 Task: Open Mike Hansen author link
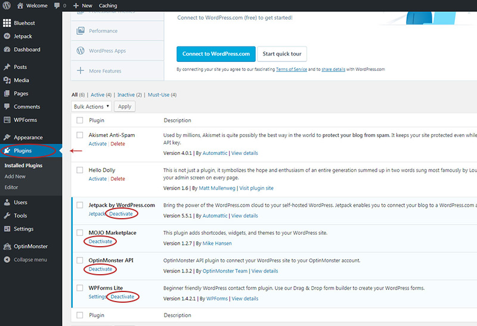click(x=217, y=243)
